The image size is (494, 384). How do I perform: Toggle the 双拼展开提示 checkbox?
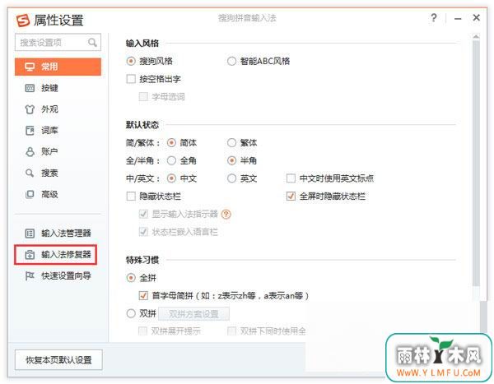pyautogui.click(x=143, y=331)
